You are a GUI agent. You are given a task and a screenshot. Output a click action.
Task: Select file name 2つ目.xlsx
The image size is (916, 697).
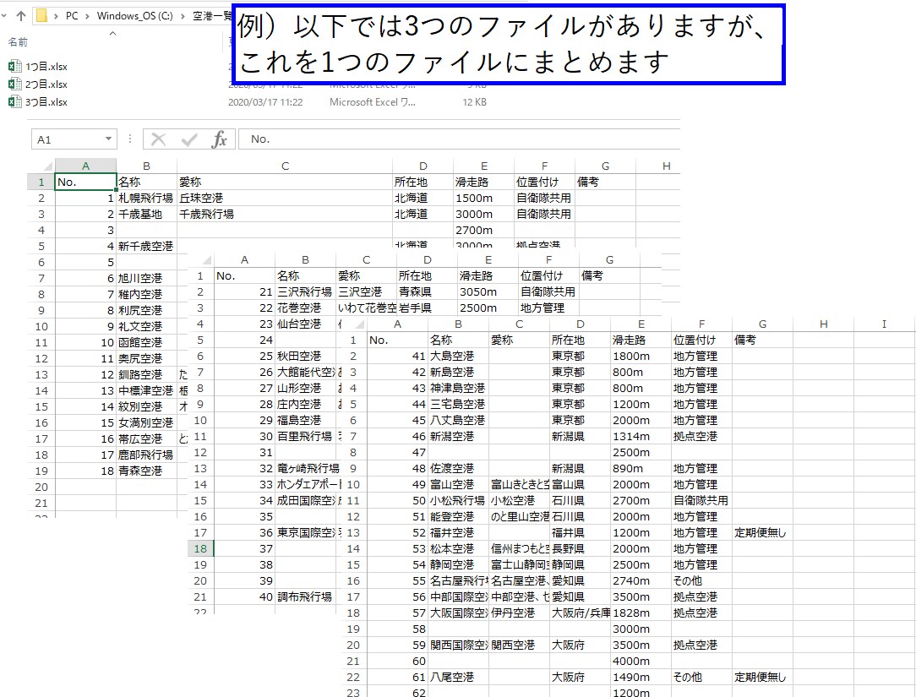[x=46, y=84]
